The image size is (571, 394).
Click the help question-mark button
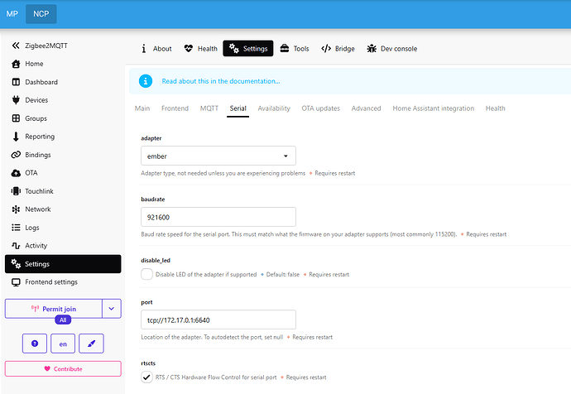[x=35, y=344]
